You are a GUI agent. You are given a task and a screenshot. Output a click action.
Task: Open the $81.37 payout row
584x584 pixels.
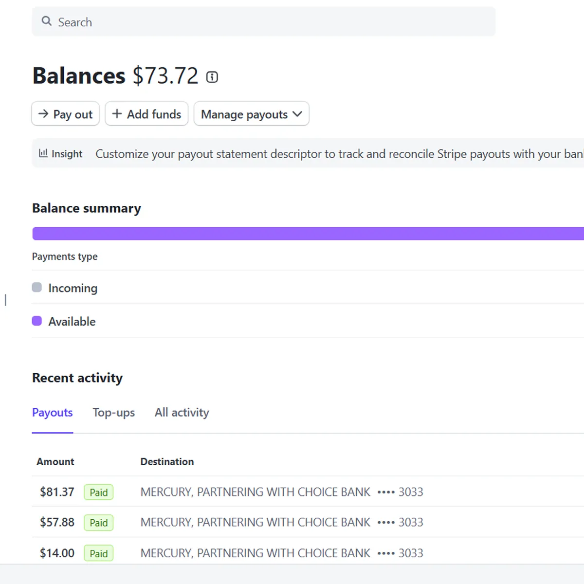57,492
